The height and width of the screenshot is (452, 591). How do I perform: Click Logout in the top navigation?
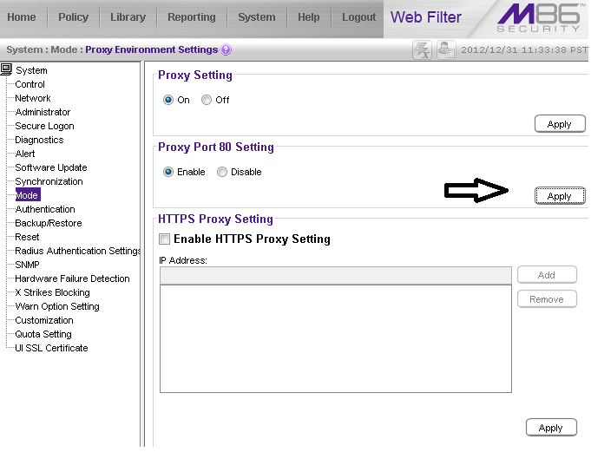coord(358,17)
